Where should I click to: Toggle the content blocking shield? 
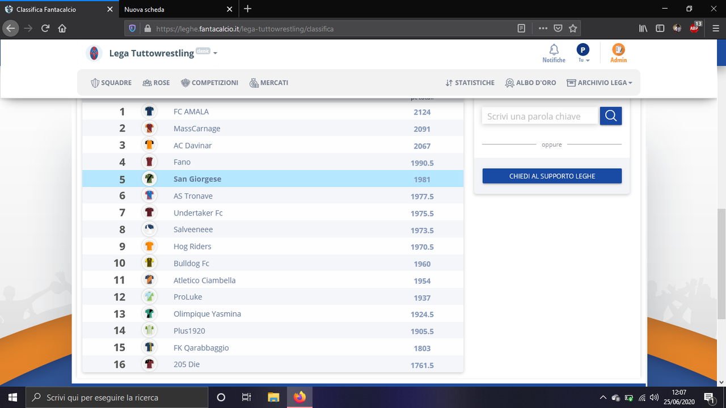click(x=131, y=28)
